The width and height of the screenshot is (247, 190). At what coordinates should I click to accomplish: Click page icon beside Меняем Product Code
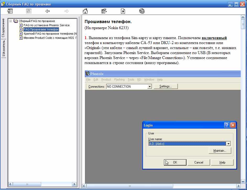point(21,38)
